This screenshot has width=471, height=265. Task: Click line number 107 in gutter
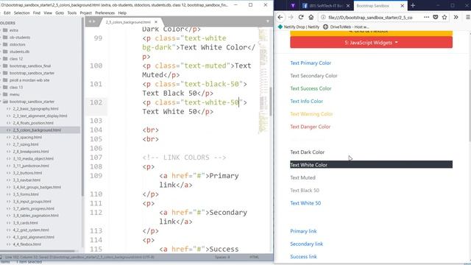tap(96, 158)
